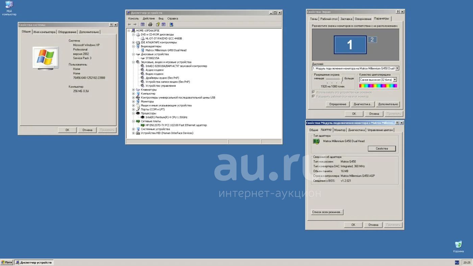Image resolution: width=473 pixels, height=266 pixels.
Task: Collapse DVD и CD-ROM дисководы node
Action: pos(133,34)
